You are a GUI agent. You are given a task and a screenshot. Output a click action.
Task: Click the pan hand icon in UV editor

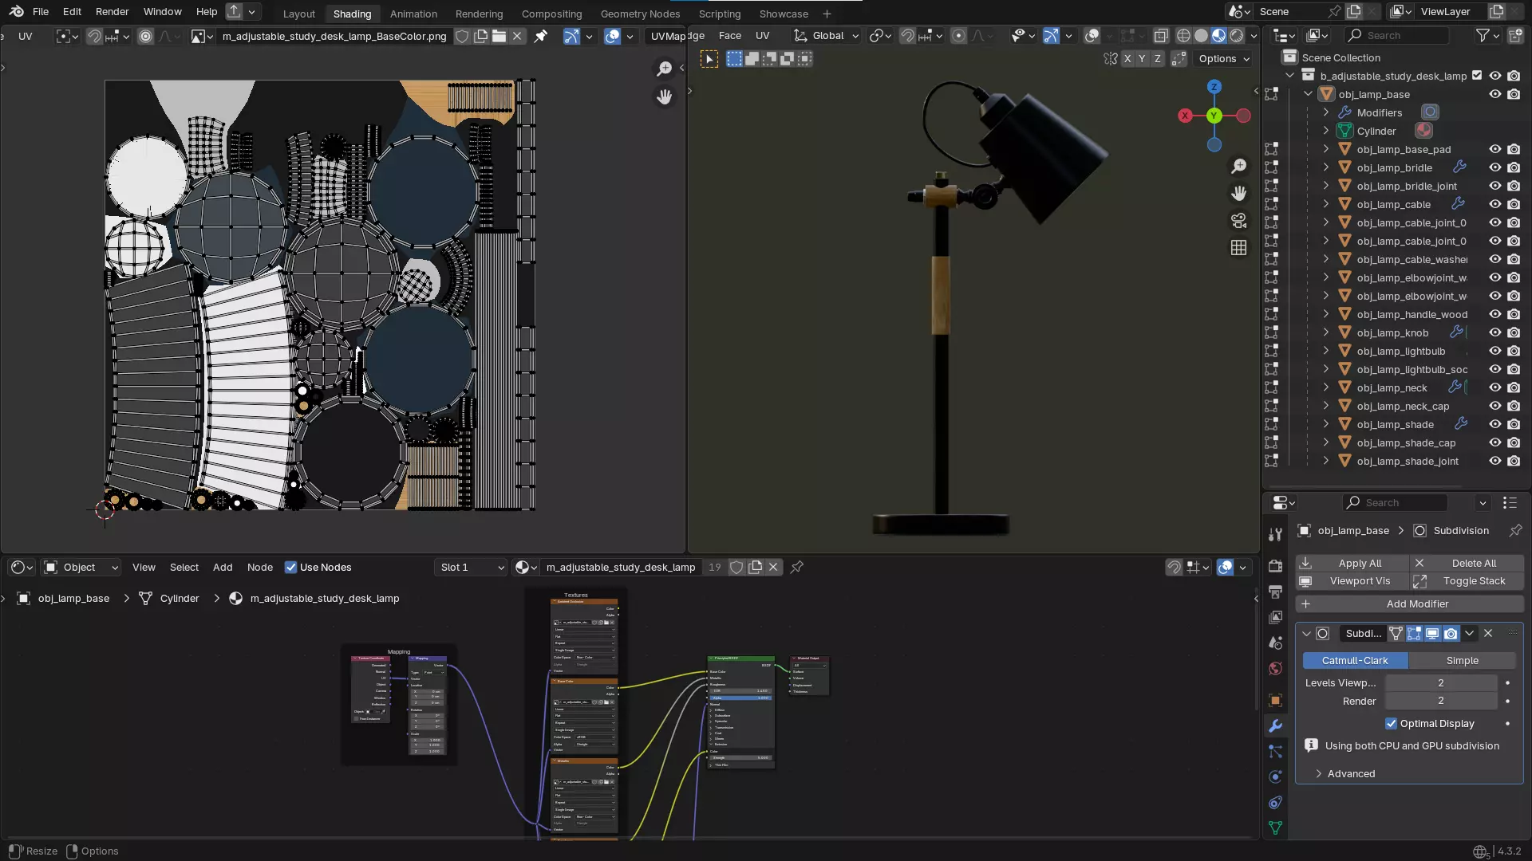coord(664,96)
